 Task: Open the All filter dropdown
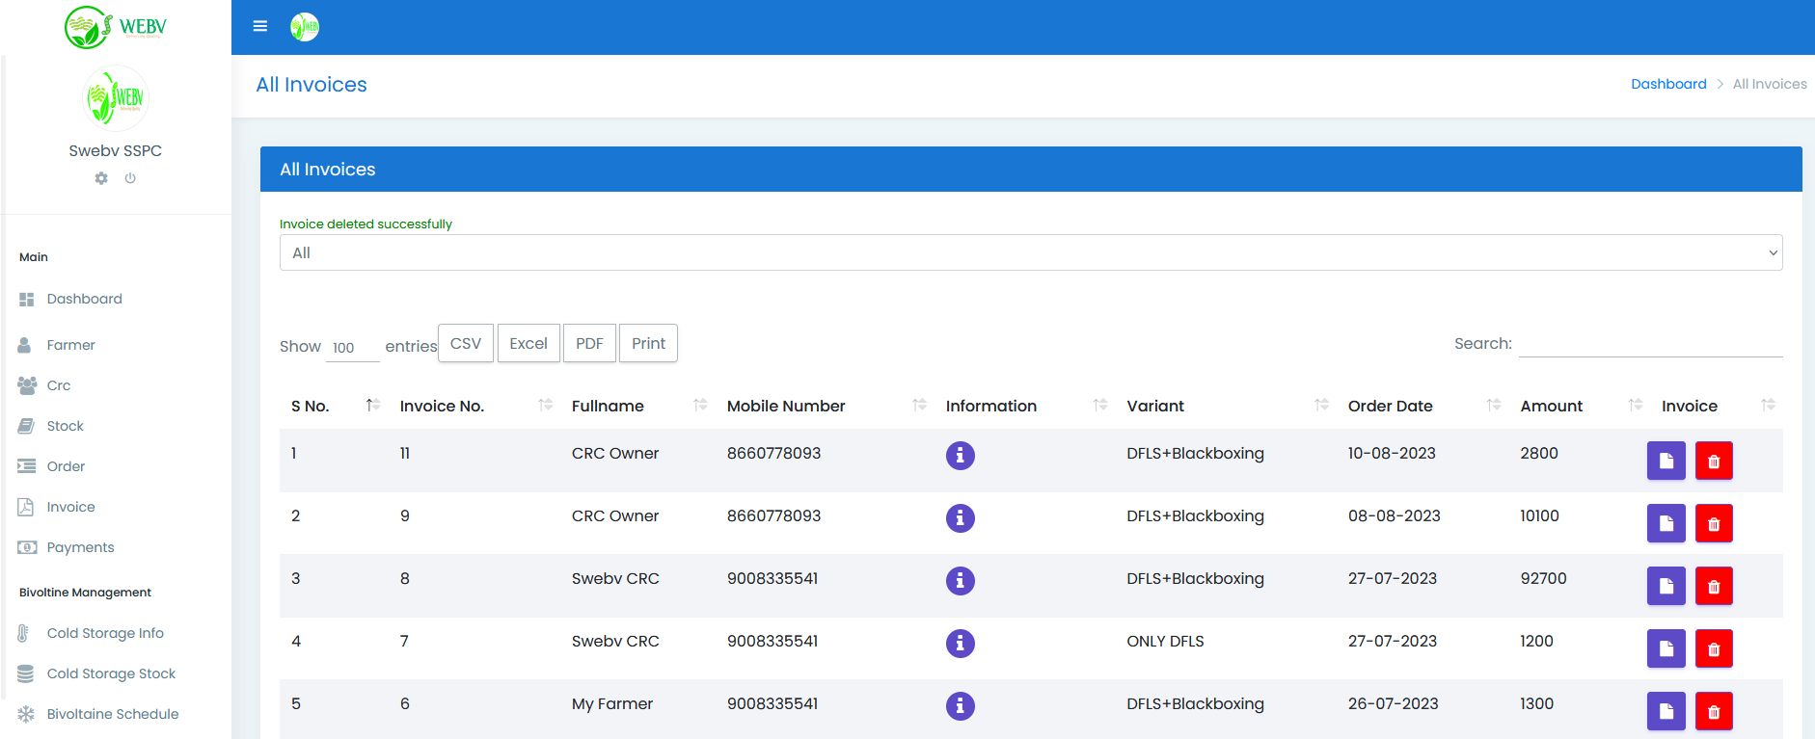tap(1030, 252)
